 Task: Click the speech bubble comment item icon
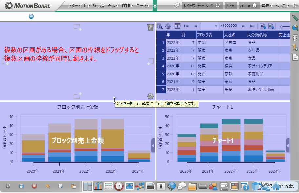click(182, 186)
